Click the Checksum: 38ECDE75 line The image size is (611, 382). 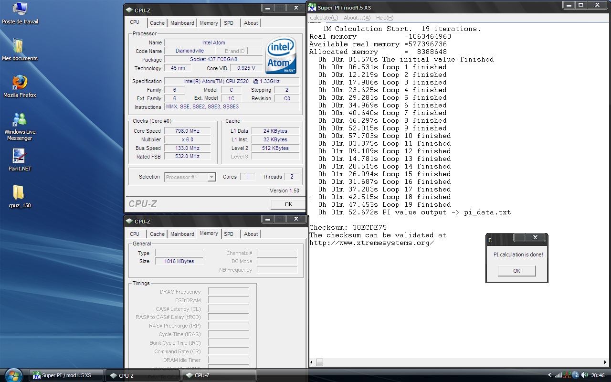(348, 227)
